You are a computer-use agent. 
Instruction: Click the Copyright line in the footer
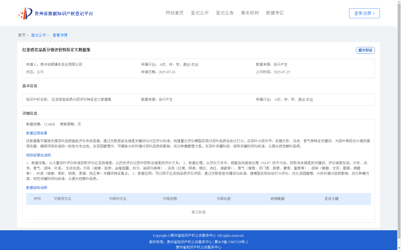(x=198, y=235)
